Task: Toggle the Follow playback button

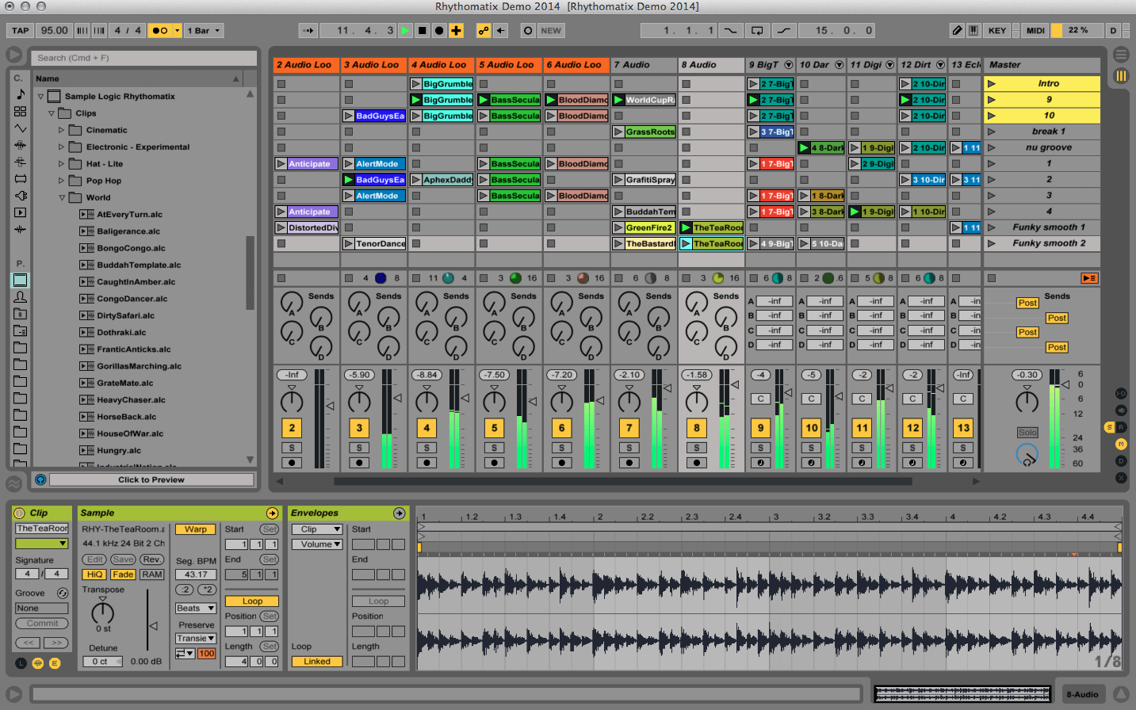Action: (x=309, y=31)
